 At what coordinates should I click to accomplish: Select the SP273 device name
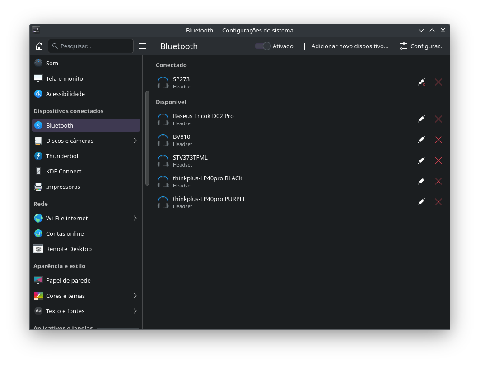point(181,79)
